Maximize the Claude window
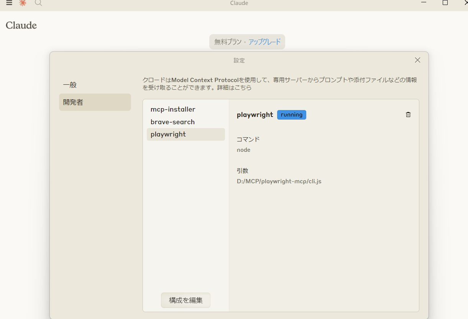Screen dimensions: 468x319 click(445, 3)
